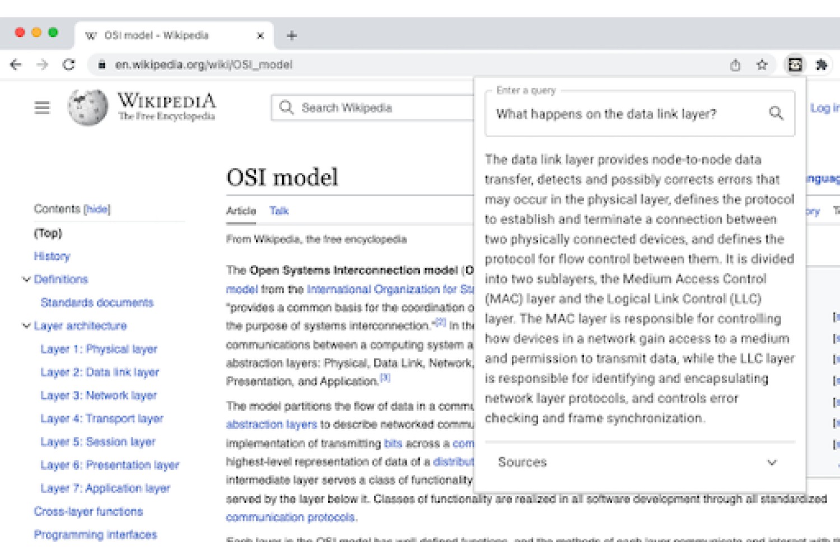Viewport: 840px width, 560px height.
Task: Close the OSI model Wikipedia tab
Action: pyautogui.click(x=260, y=35)
